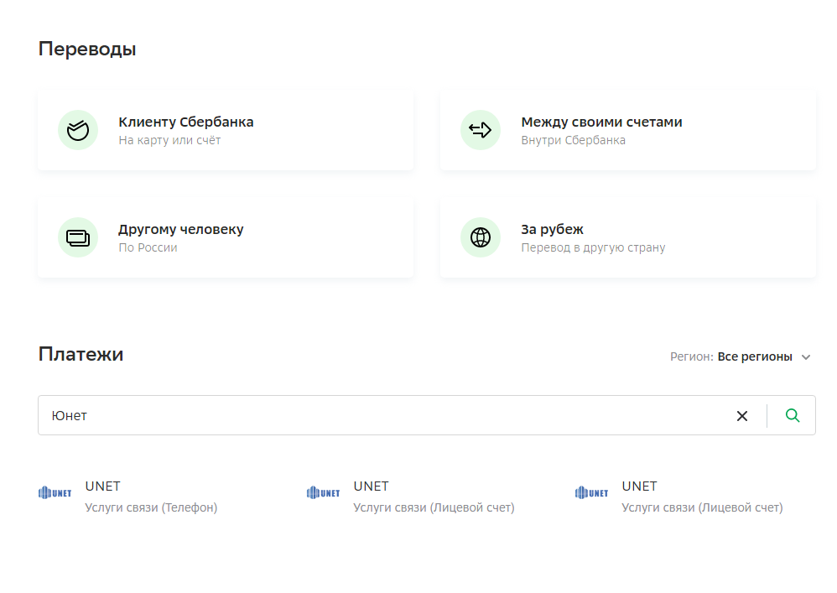The width and height of the screenshot is (837, 593).
Task: Click the green magnifier search icon
Action: (x=793, y=415)
